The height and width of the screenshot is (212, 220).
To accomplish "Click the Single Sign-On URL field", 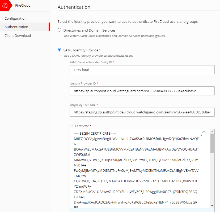I will [x=142, y=112].
